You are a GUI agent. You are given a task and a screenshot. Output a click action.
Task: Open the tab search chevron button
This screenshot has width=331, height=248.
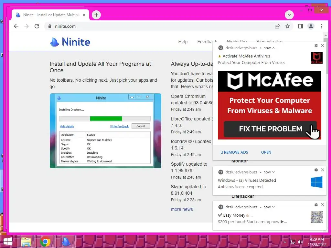click(289, 15)
